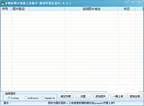Click the 选择图床 group label
Screen dimensions: 144x106
(x=10, y=94)
